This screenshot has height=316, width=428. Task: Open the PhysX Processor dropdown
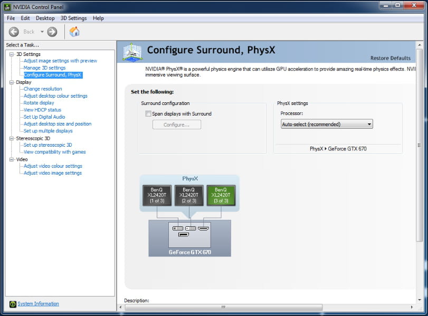pos(327,125)
